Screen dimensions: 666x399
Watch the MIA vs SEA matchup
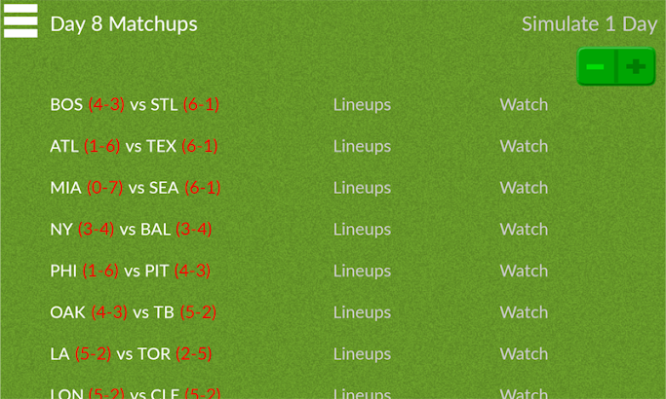[524, 188]
